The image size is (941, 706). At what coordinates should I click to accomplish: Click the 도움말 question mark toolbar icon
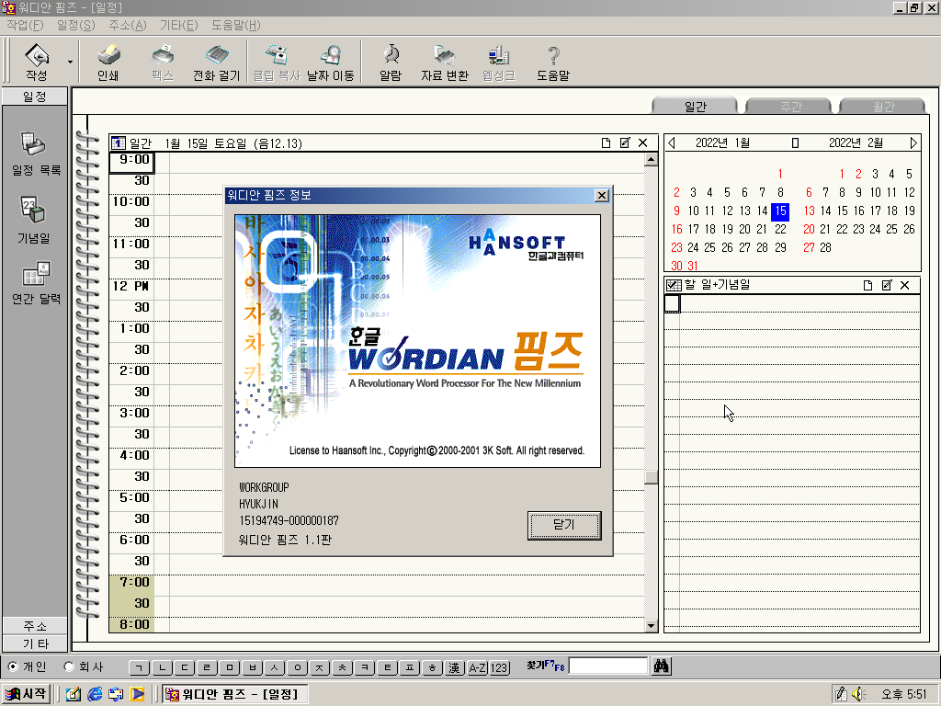553,62
